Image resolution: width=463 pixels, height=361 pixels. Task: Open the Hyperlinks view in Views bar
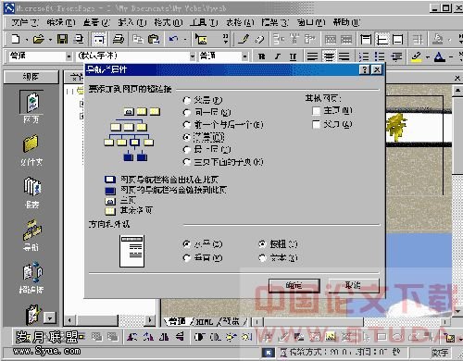point(31,278)
